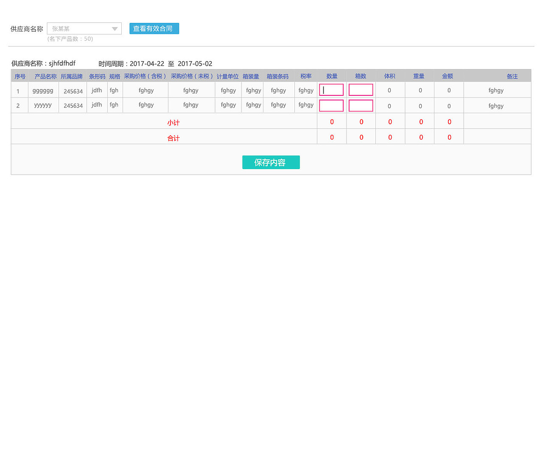Click the 采购价格（未税）column header
Viewport: 543px width, 459px height.
pos(192,76)
